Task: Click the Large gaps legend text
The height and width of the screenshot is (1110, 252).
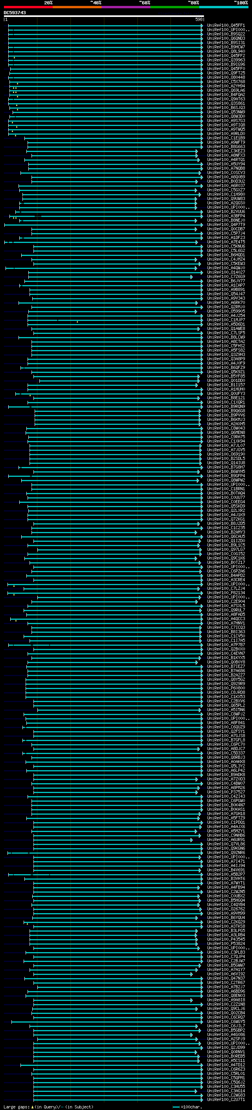Action: pos(48,1106)
